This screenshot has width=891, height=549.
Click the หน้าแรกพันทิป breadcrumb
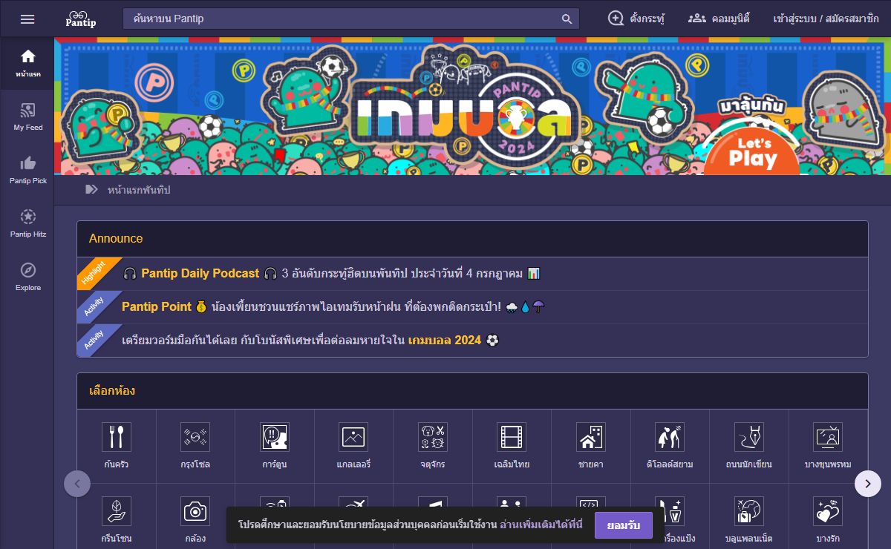(138, 190)
